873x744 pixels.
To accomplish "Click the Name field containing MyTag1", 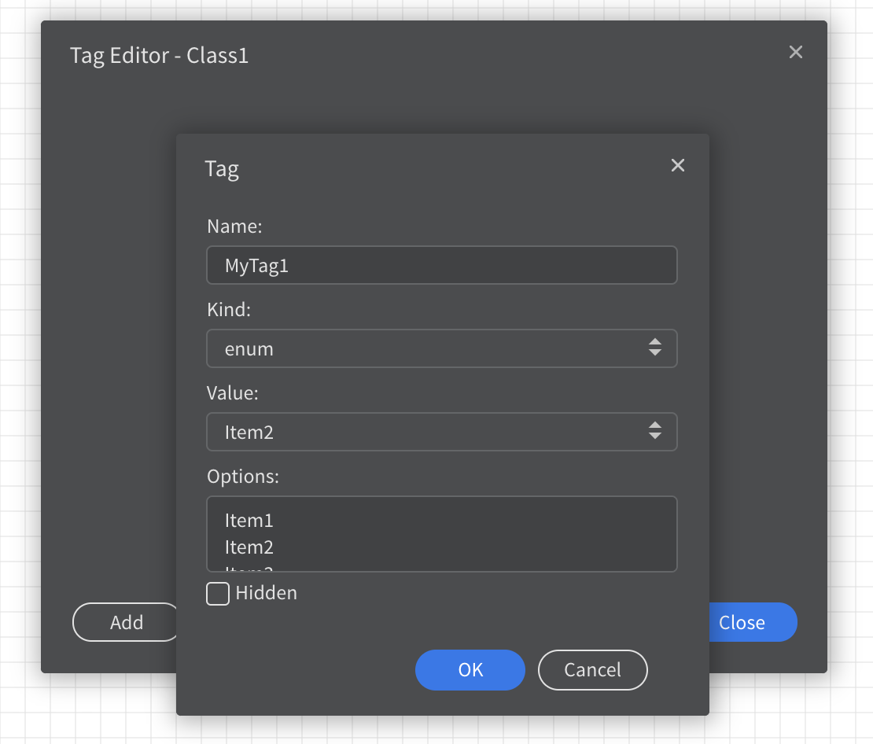I will click(x=441, y=266).
